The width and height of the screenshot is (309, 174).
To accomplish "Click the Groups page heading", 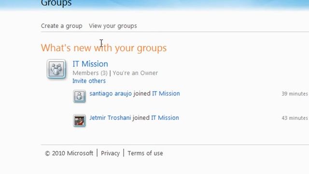I will click(x=56, y=3).
